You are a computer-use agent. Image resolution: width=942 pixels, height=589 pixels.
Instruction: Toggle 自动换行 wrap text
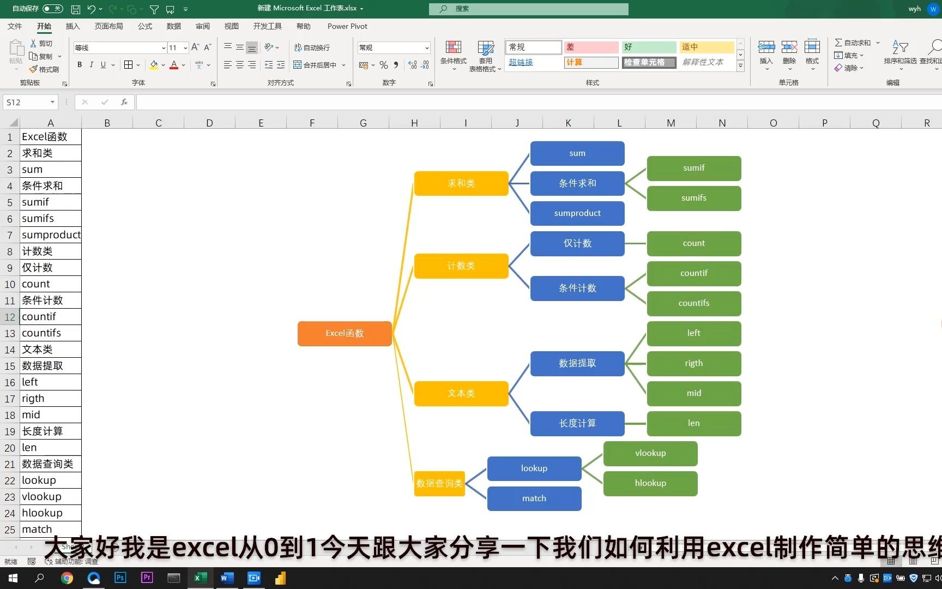click(312, 48)
